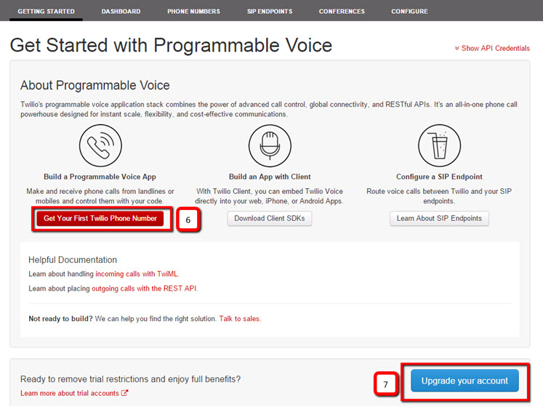Click Get Your First Twilio Phone Number

[x=100, y=219]
